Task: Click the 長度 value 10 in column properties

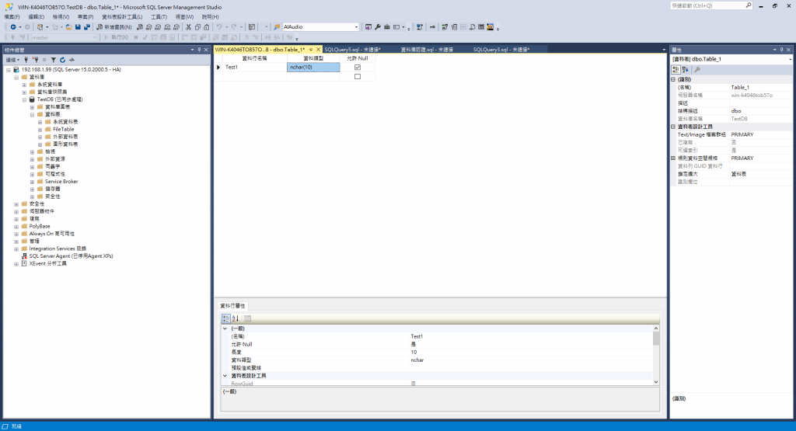Action: click(530, 352)
